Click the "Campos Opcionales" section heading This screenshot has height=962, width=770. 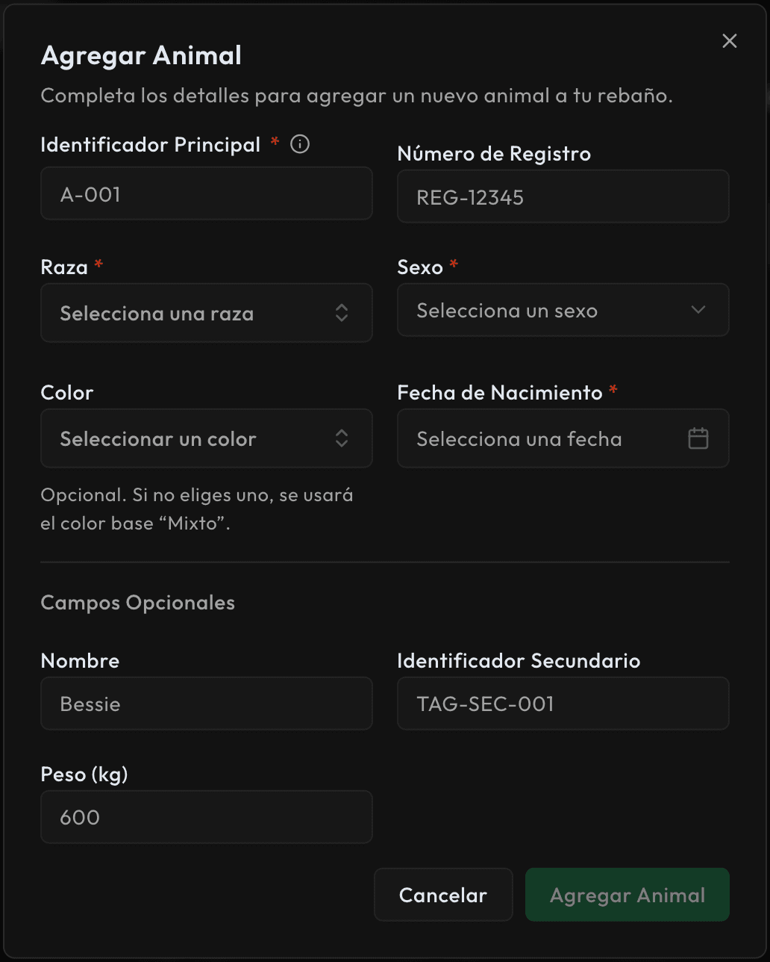pyautogui.click(x=137, y=603)
